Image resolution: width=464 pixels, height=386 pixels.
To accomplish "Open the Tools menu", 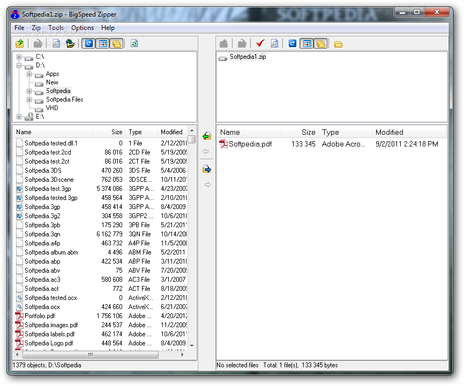I will click(56, 28).
